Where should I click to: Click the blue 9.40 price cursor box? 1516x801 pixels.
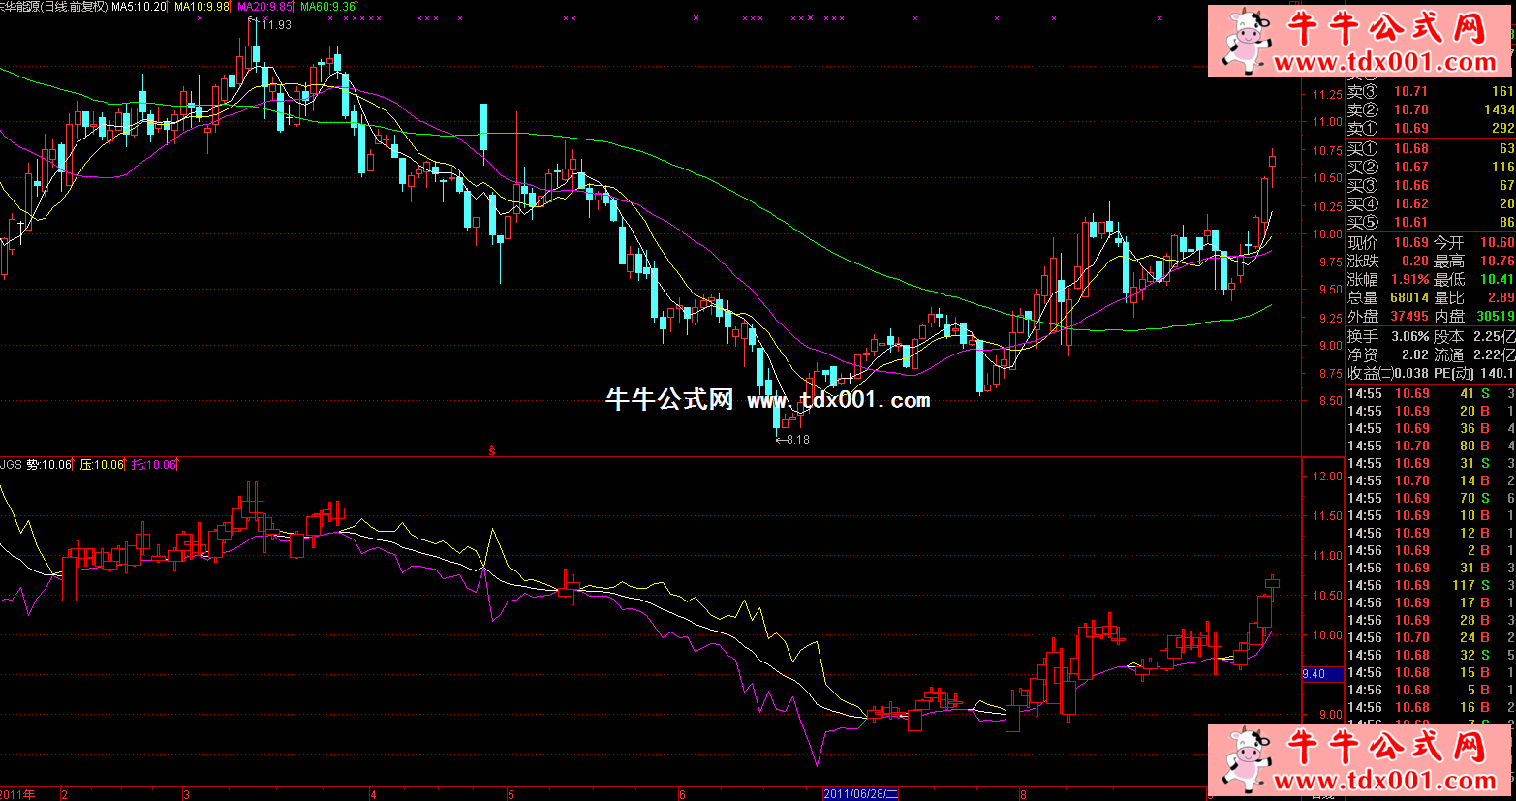pos(1323,674)
